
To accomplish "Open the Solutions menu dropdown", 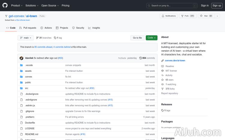I will pos(31,5).
